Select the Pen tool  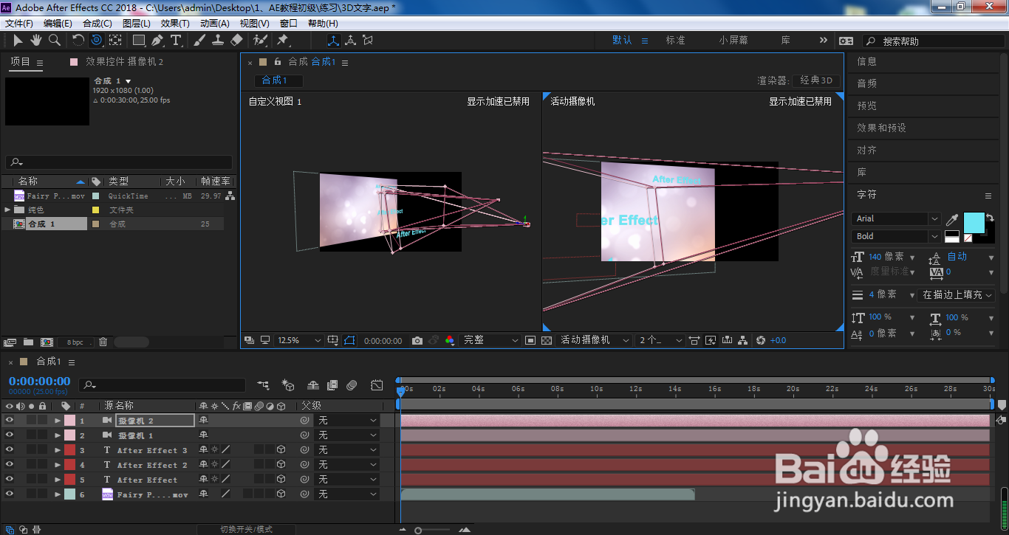click(x=157, y=40)
